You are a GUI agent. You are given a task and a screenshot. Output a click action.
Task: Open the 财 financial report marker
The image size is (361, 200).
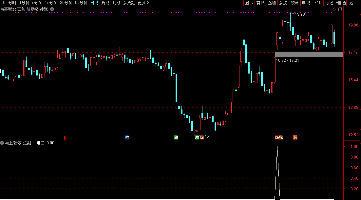pos(127,138)
